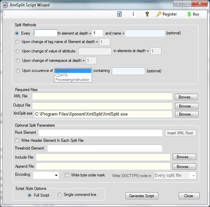Select 'Upon change of tag name' radio button
210x207 pixels.
tap(17, 42)
